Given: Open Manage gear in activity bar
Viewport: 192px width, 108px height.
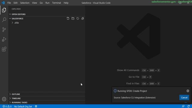Looking at the screenshot, I should point(4,99).
